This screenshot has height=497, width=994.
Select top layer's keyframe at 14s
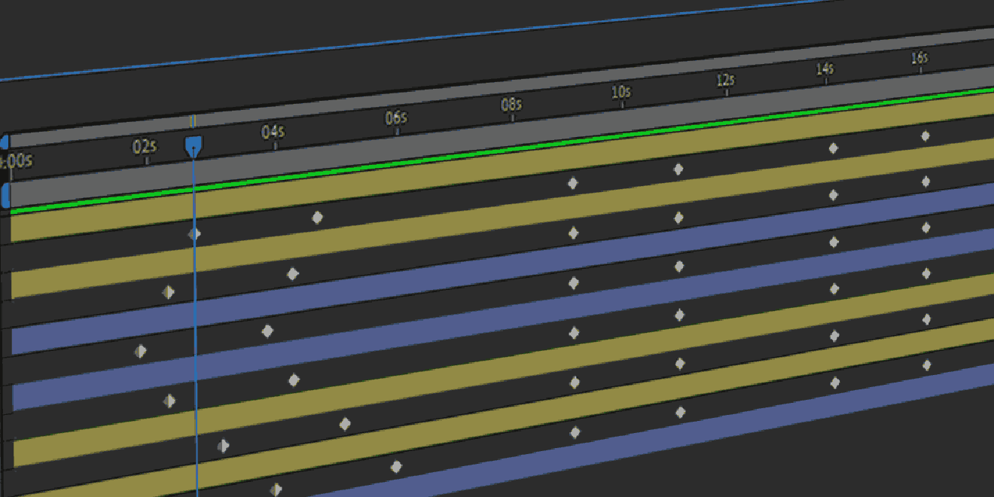pyautogui.click(x=834, y=148)
